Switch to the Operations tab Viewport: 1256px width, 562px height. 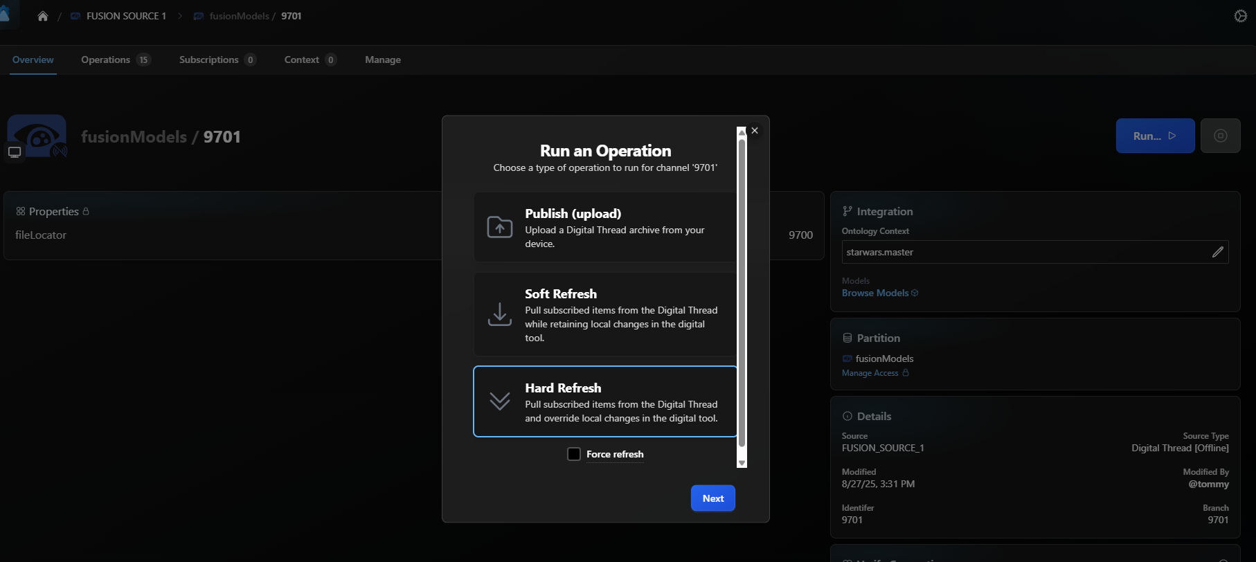tap(106, 60)
